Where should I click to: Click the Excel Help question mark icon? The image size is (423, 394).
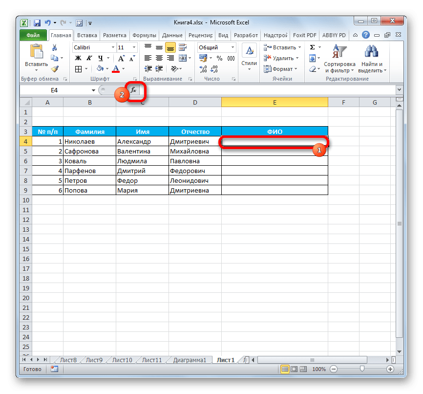(366, 35)
